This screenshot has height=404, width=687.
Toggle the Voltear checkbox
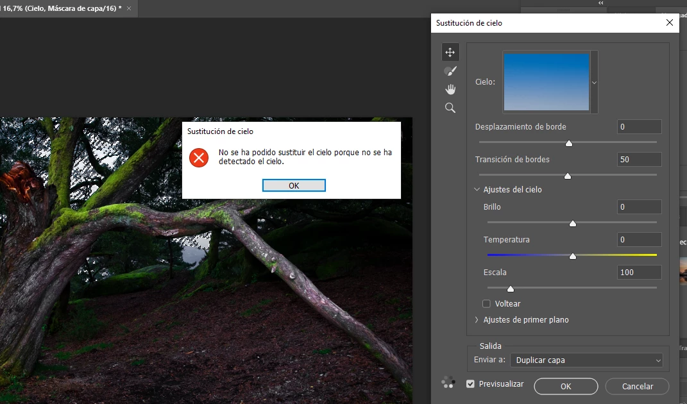(x=486, y=304)
